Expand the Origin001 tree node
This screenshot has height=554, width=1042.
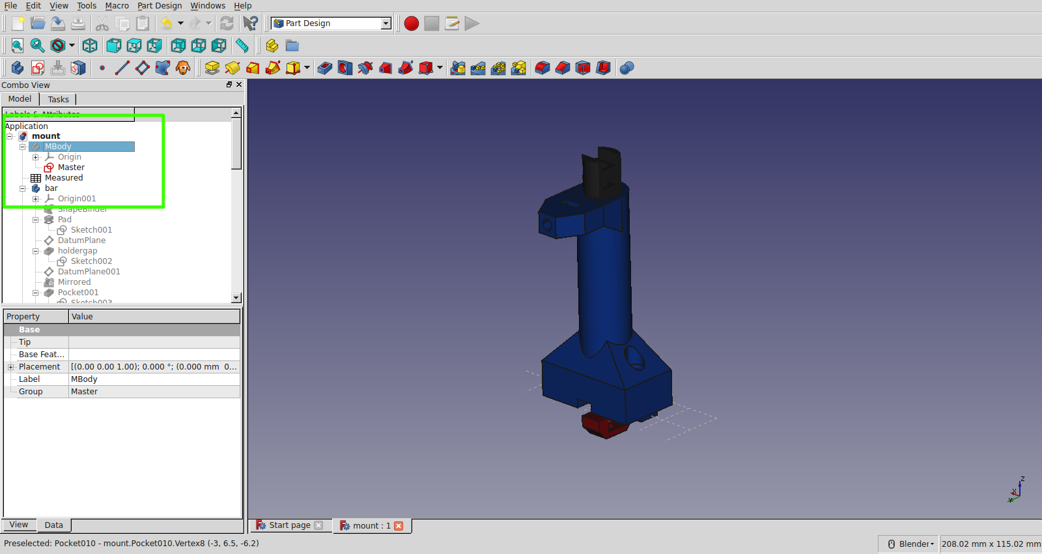36,199
